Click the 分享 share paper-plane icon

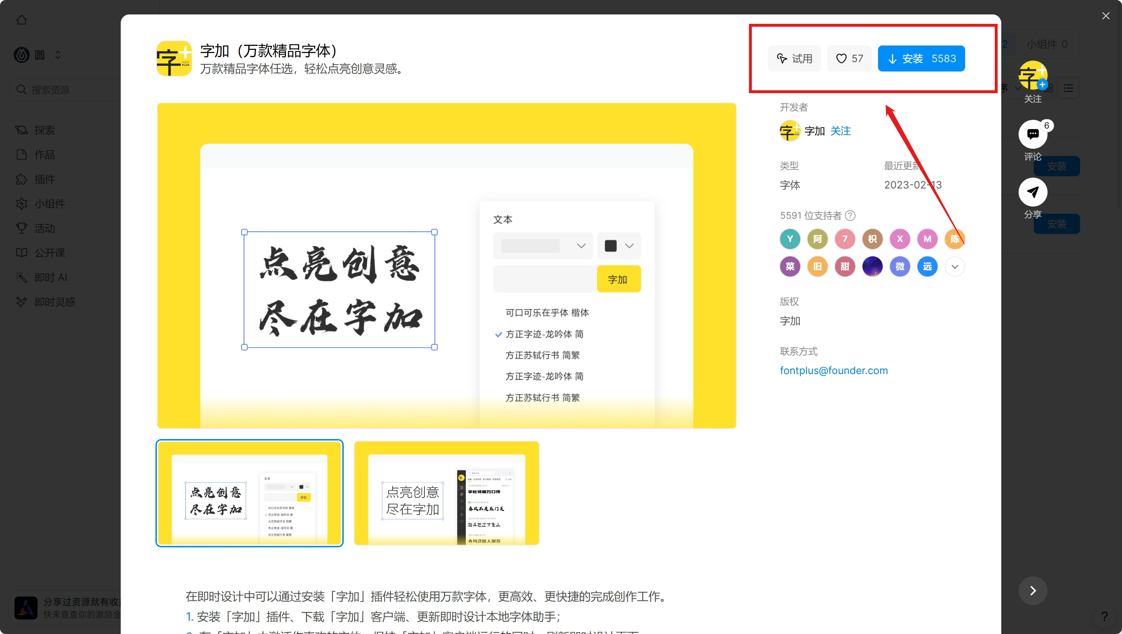[1033, 192]
